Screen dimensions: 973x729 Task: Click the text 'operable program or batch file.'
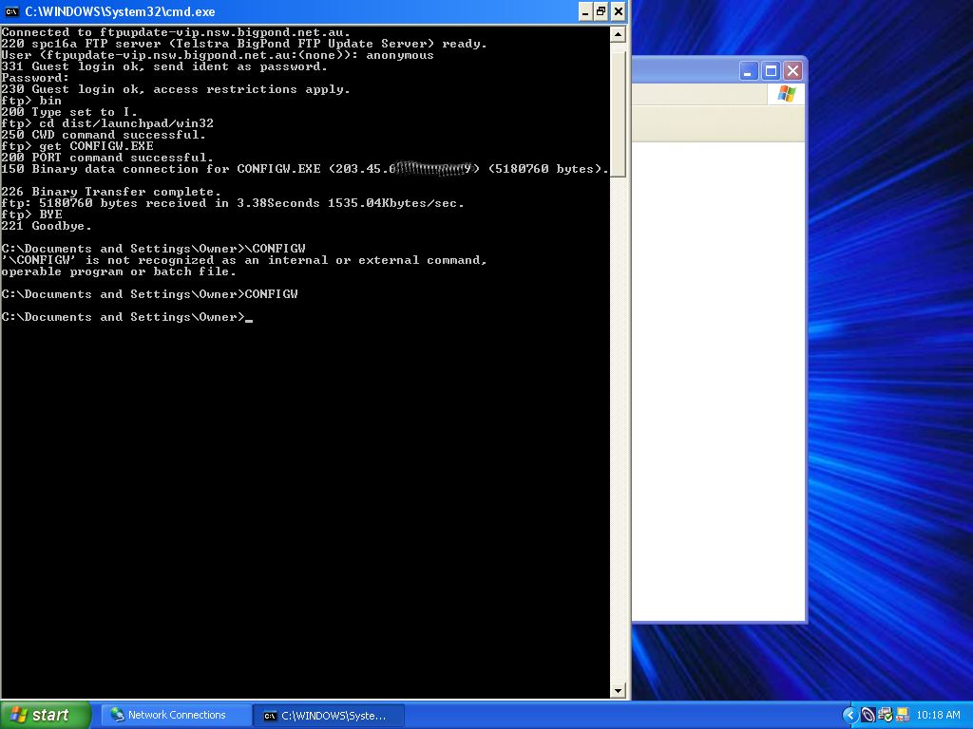119,271
